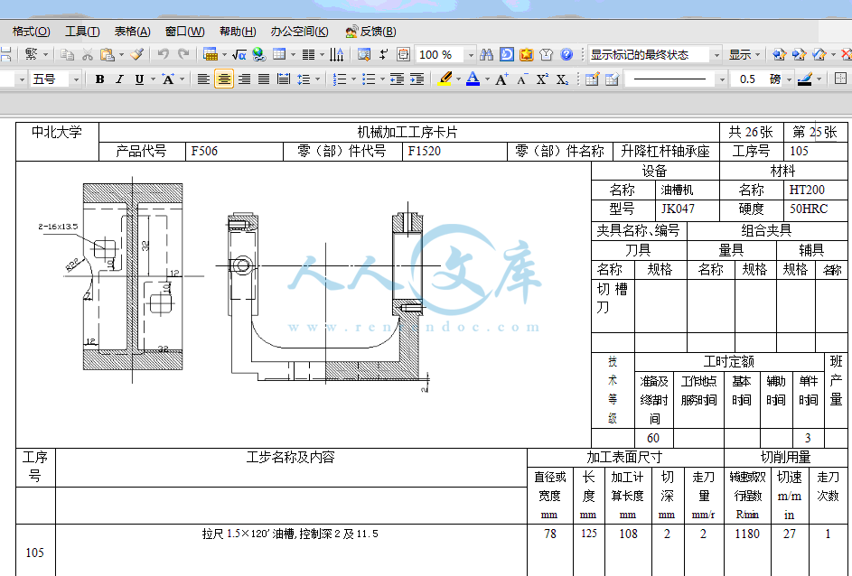Open the 办公空间(K) menu
The height and width of the screenshot is (576, 852).
click(x=299, y=32)
